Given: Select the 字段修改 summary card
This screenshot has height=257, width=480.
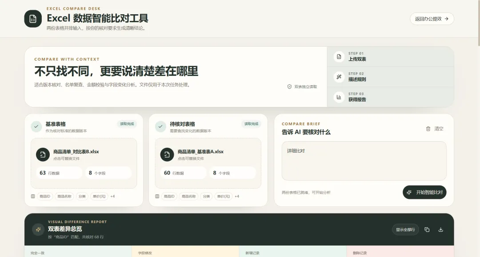Looking at the screenshot, I should (x=185, y=252).
